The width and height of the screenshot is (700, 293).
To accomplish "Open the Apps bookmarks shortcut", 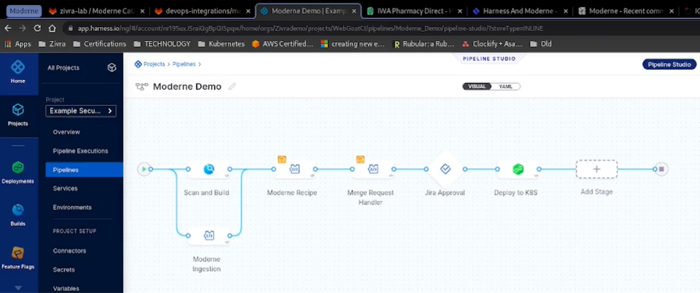I will (x=17, y=44).
